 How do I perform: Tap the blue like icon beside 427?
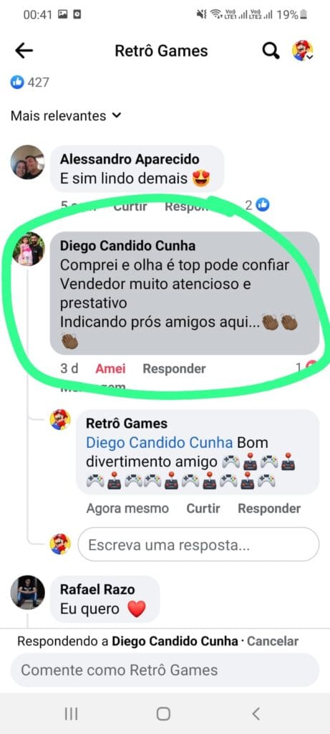pyautogui.click(x=17, y=82)
